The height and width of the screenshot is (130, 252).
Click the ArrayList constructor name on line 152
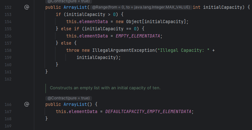(75, 7)
